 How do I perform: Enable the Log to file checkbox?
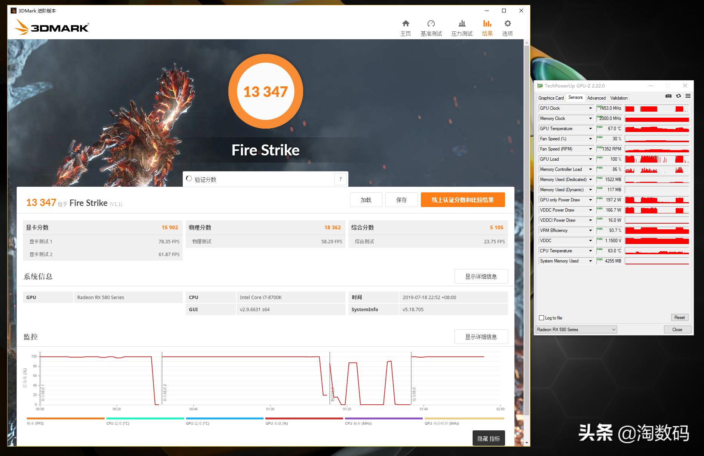click(541, 318)
